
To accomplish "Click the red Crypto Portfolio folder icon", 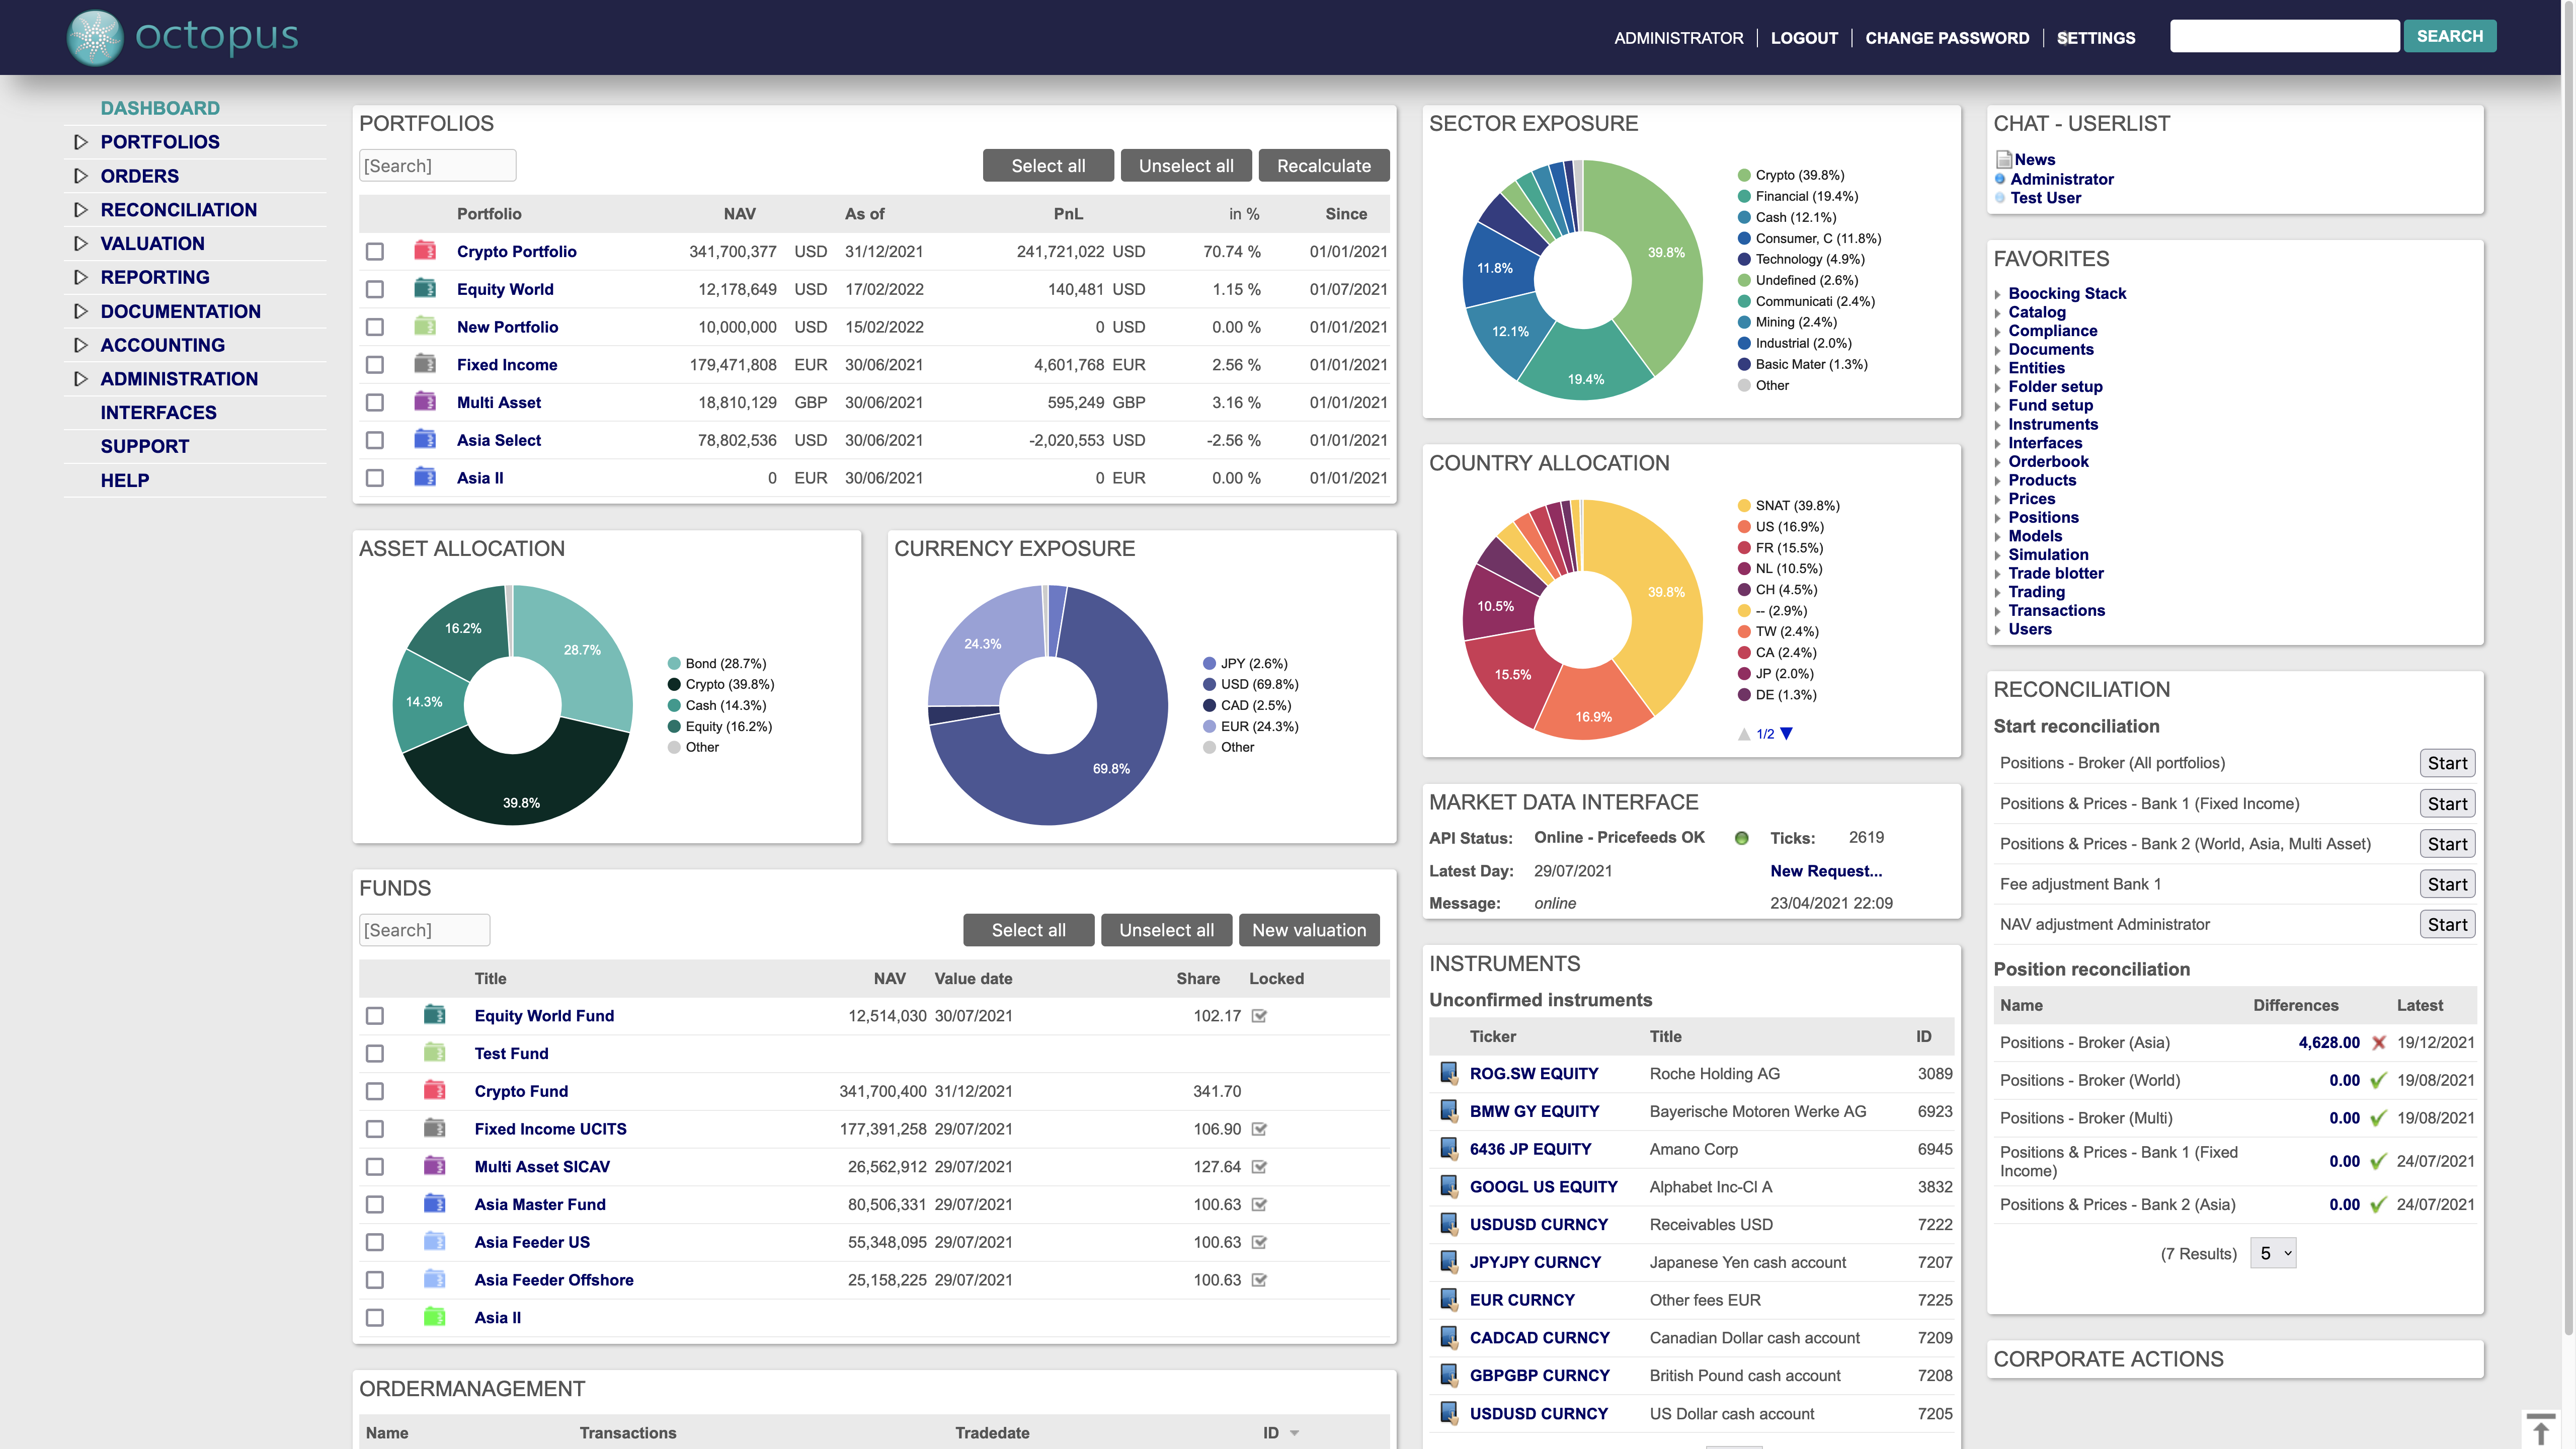I will point(424,251).
